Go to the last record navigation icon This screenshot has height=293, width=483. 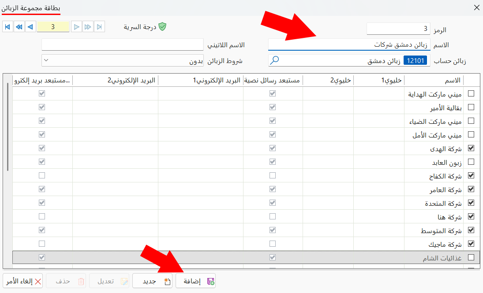click(x=99, y=27)
